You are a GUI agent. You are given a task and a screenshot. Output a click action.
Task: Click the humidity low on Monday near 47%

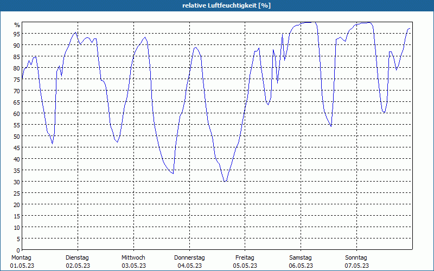click(52, 144)
